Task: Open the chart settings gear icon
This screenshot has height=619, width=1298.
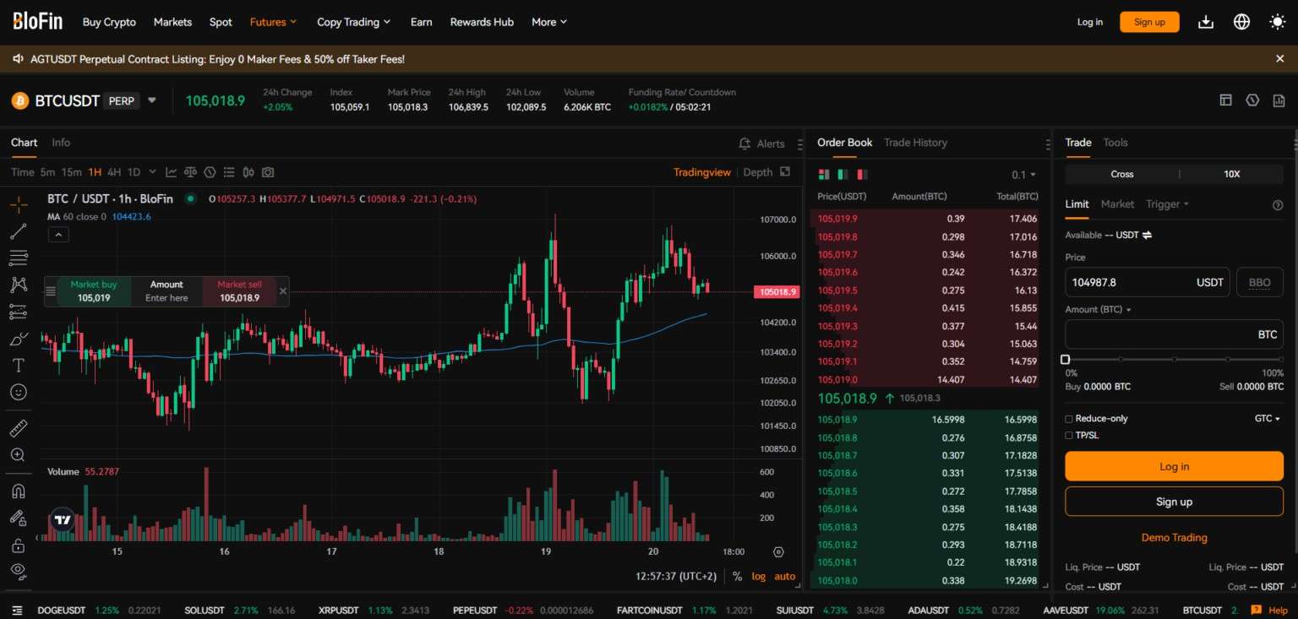Action: pos(778,552)
